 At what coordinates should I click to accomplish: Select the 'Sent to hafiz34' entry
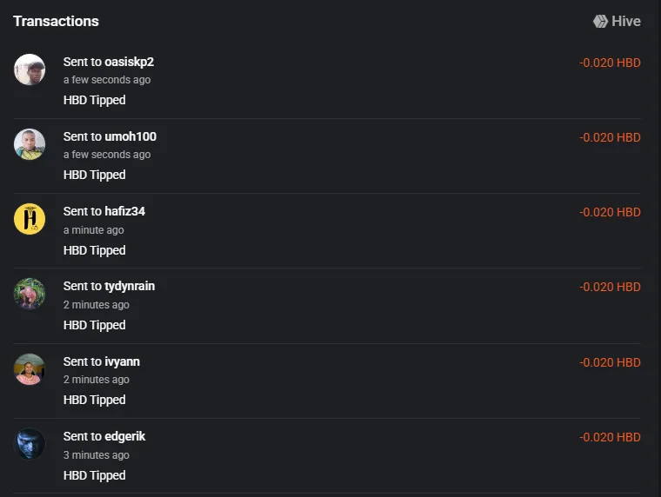tap(327, 231)
